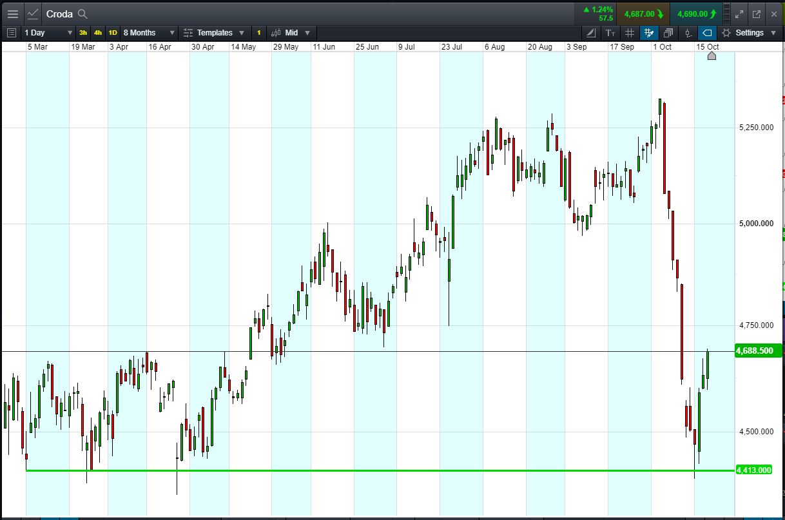Image resolution: width=785 pixels, height=520 pixels.
Task: Toggle the highlighted grid-with-pencil button
Action: [x=649, y=33]
